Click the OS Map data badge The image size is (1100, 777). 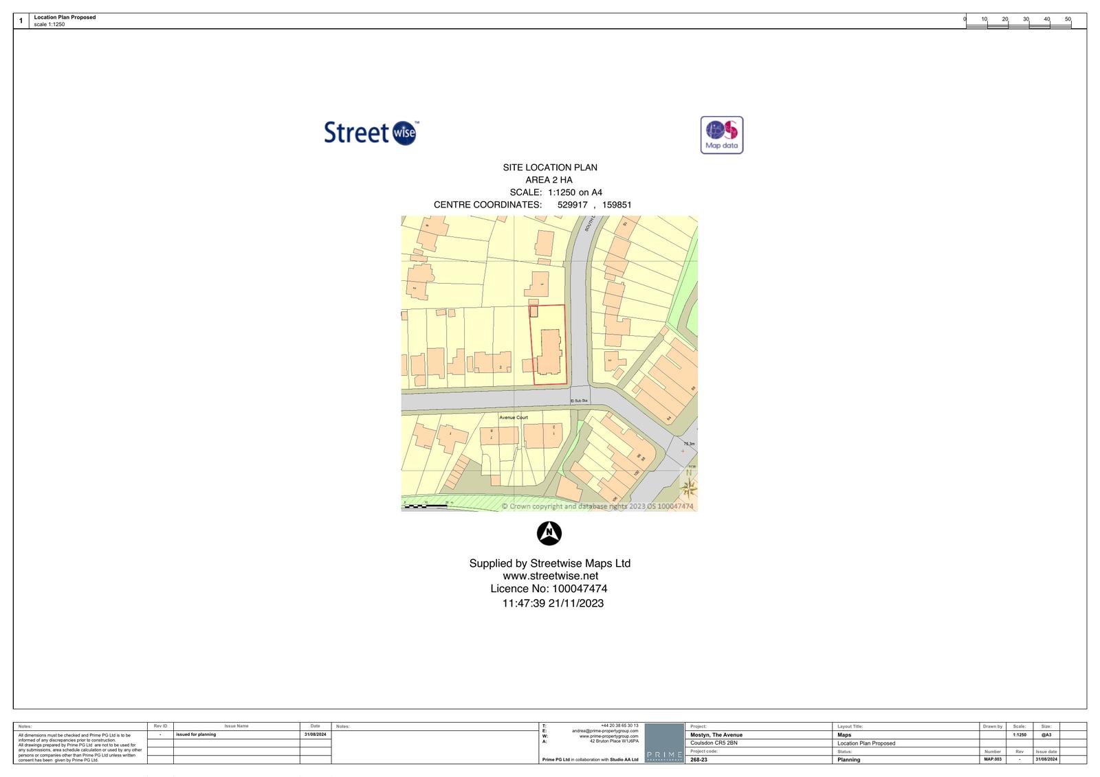click(x=721, y=135)
